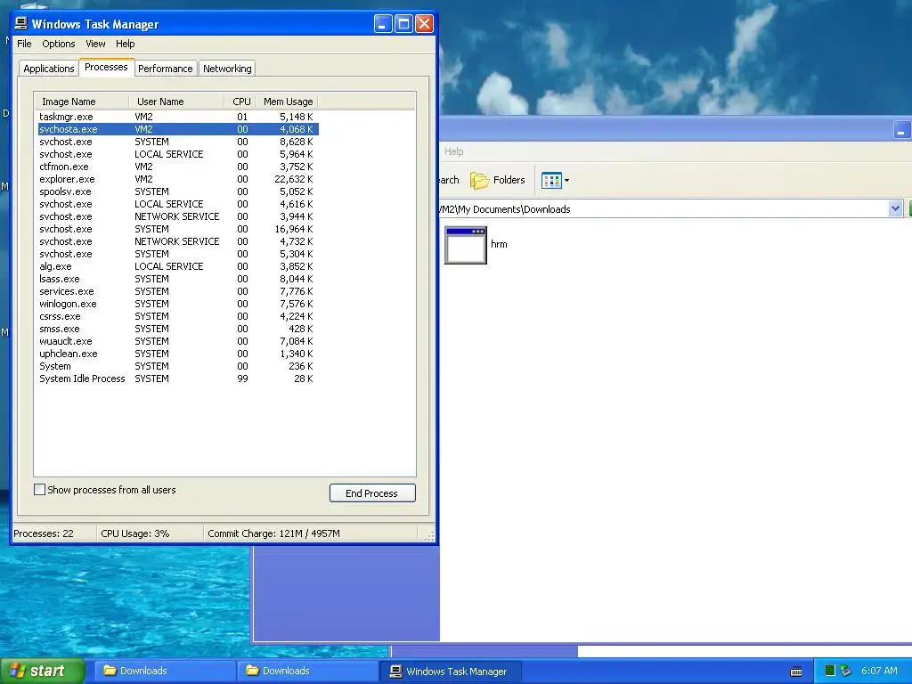Click the Explorer address bar path field
Image resolution: width=912 pixels, height=684 pixels.
click(663, 208)
